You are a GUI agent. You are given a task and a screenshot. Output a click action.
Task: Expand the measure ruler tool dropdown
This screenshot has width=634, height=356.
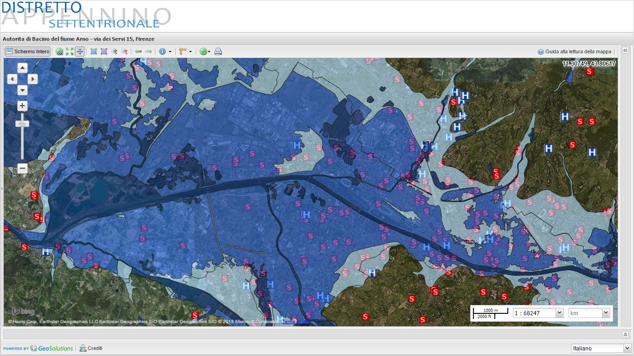(190, 52)
